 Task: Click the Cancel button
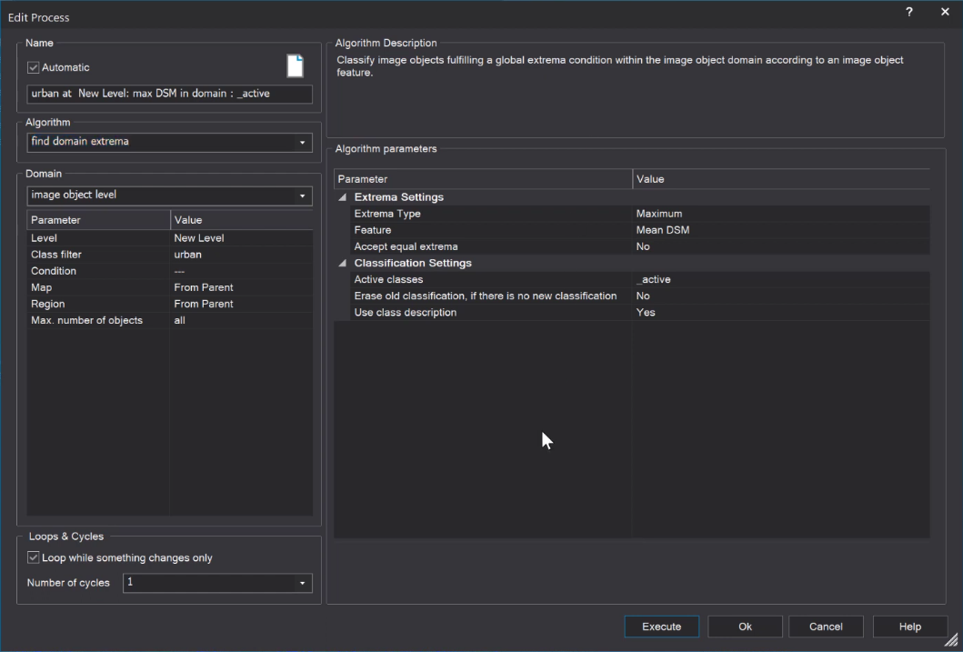coord(826,627)
